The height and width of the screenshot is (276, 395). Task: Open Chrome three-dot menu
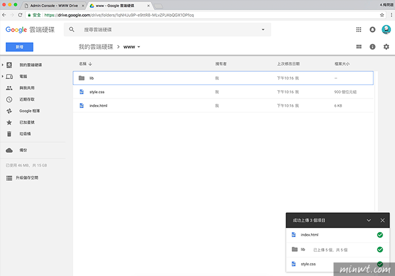391,15
